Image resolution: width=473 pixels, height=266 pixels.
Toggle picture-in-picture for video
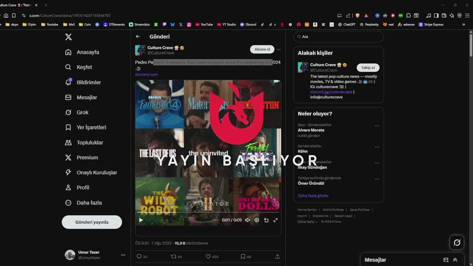coord(266,220)
